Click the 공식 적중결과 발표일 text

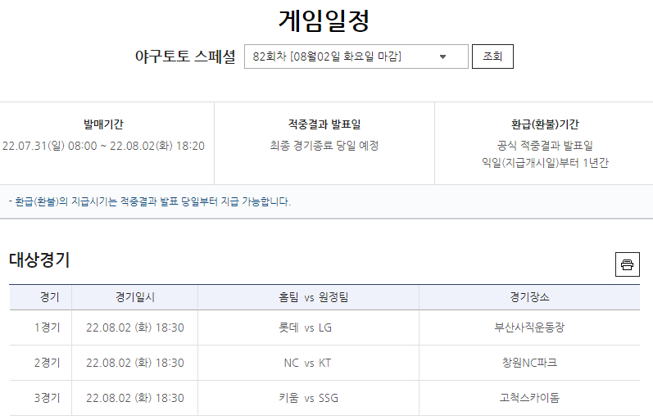545,146
